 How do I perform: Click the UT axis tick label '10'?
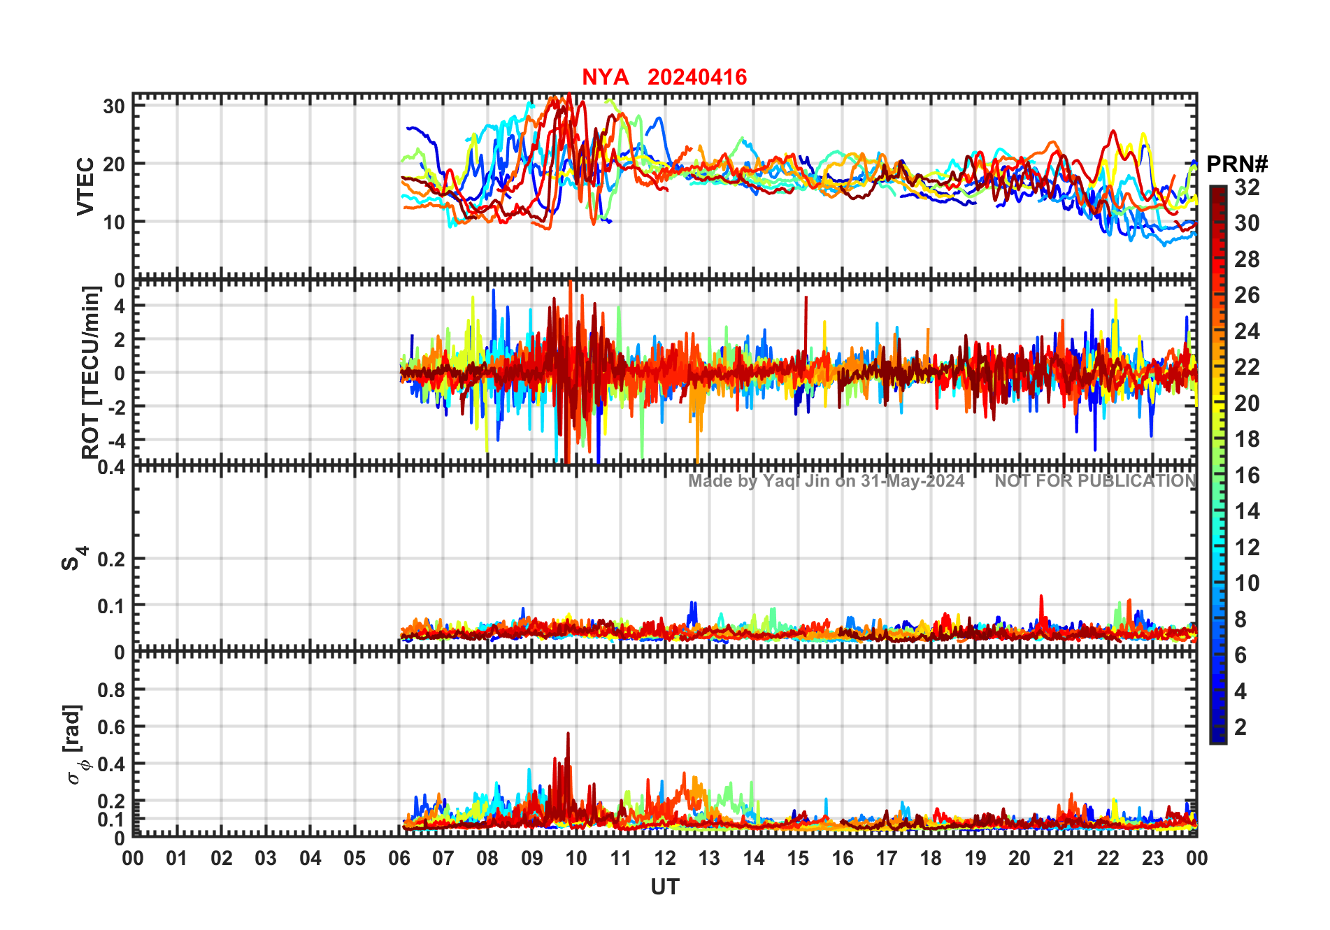click(x=576, y=858)
